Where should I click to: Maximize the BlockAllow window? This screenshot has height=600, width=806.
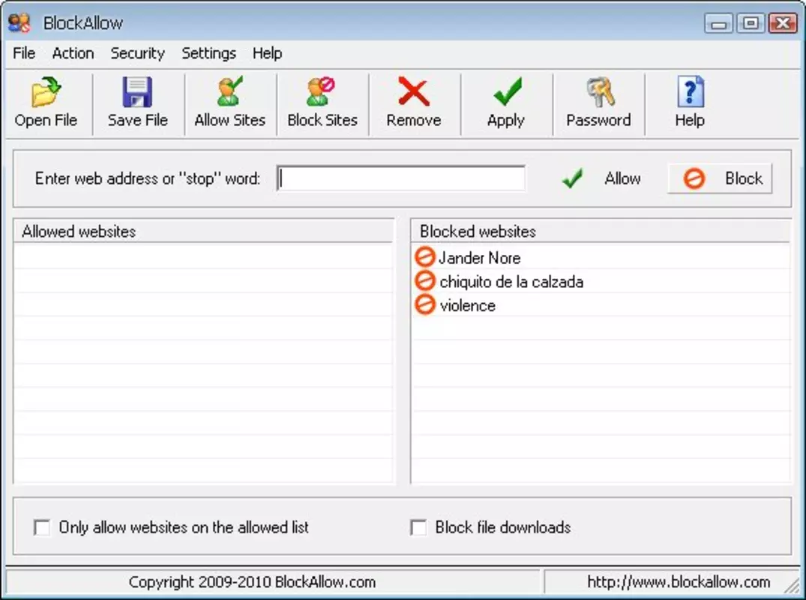click(751, 23)
